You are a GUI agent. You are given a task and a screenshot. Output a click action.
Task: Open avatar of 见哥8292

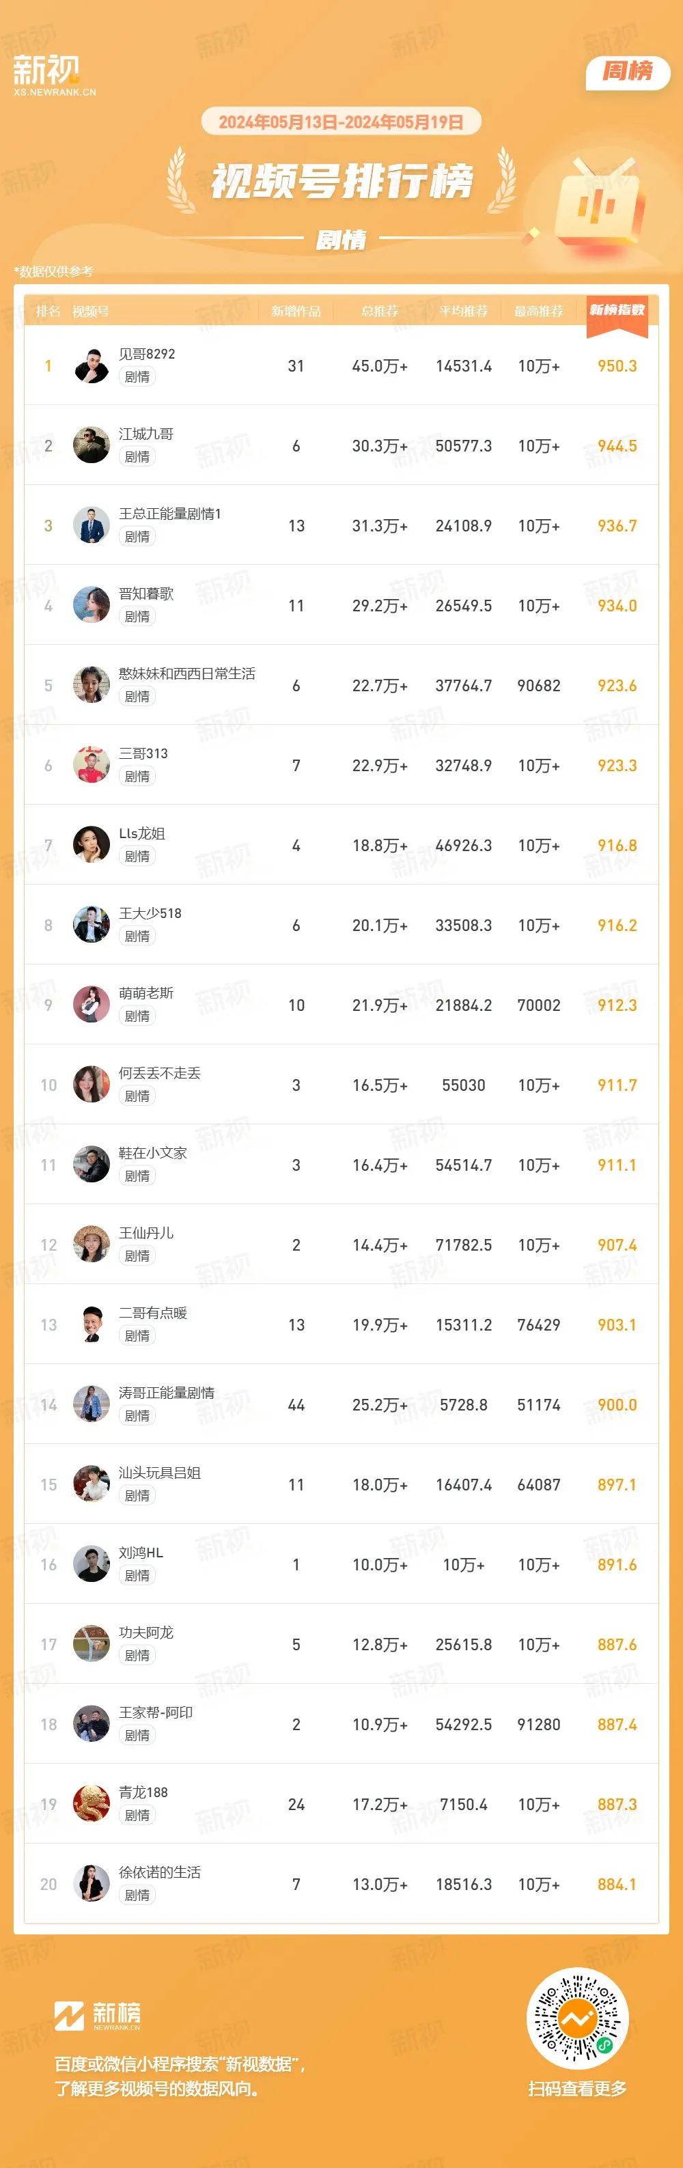point(91,365)
